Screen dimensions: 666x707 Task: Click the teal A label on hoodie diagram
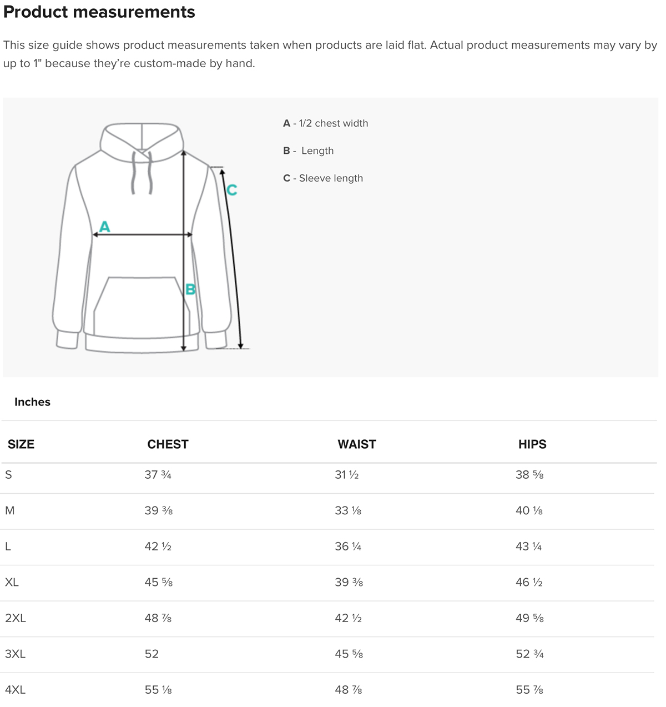(104, 227)
